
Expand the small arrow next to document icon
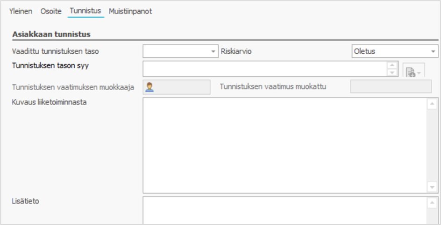pyautogui.click(x=419, y=73)
